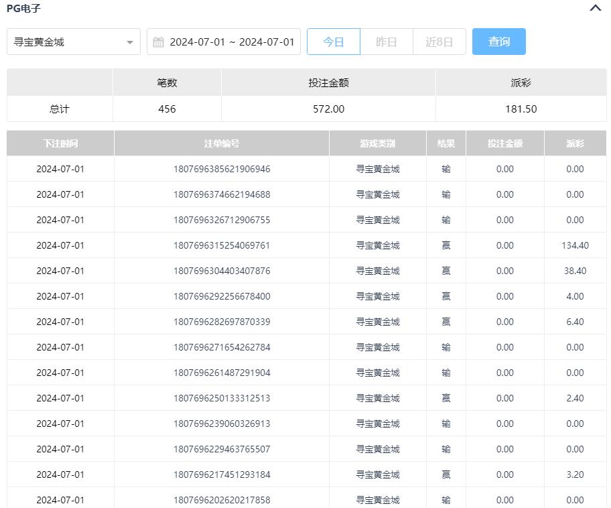Click the total count value 456
Image resolution: width=611 pixels, height=508 pixels.
(x=167, y=109)
